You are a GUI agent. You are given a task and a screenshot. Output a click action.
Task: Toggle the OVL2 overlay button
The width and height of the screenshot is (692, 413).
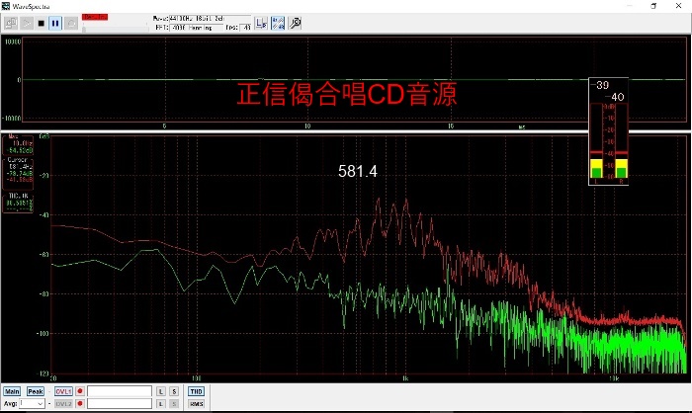pyautogui.click(x=63, y=404)
